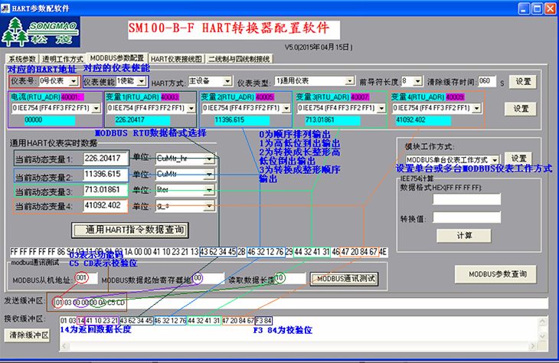This screenshot has width=559, height=363.
Task: Click 通用HART指令数据查询 button
Action: [130, 230]
